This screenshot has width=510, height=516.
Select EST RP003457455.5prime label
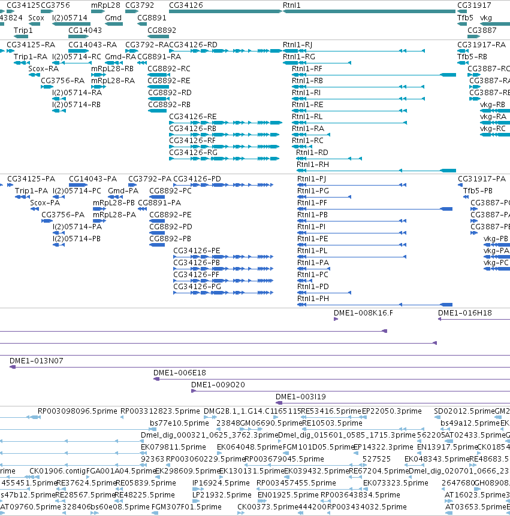pyautogui.click(x=296, y=483)
